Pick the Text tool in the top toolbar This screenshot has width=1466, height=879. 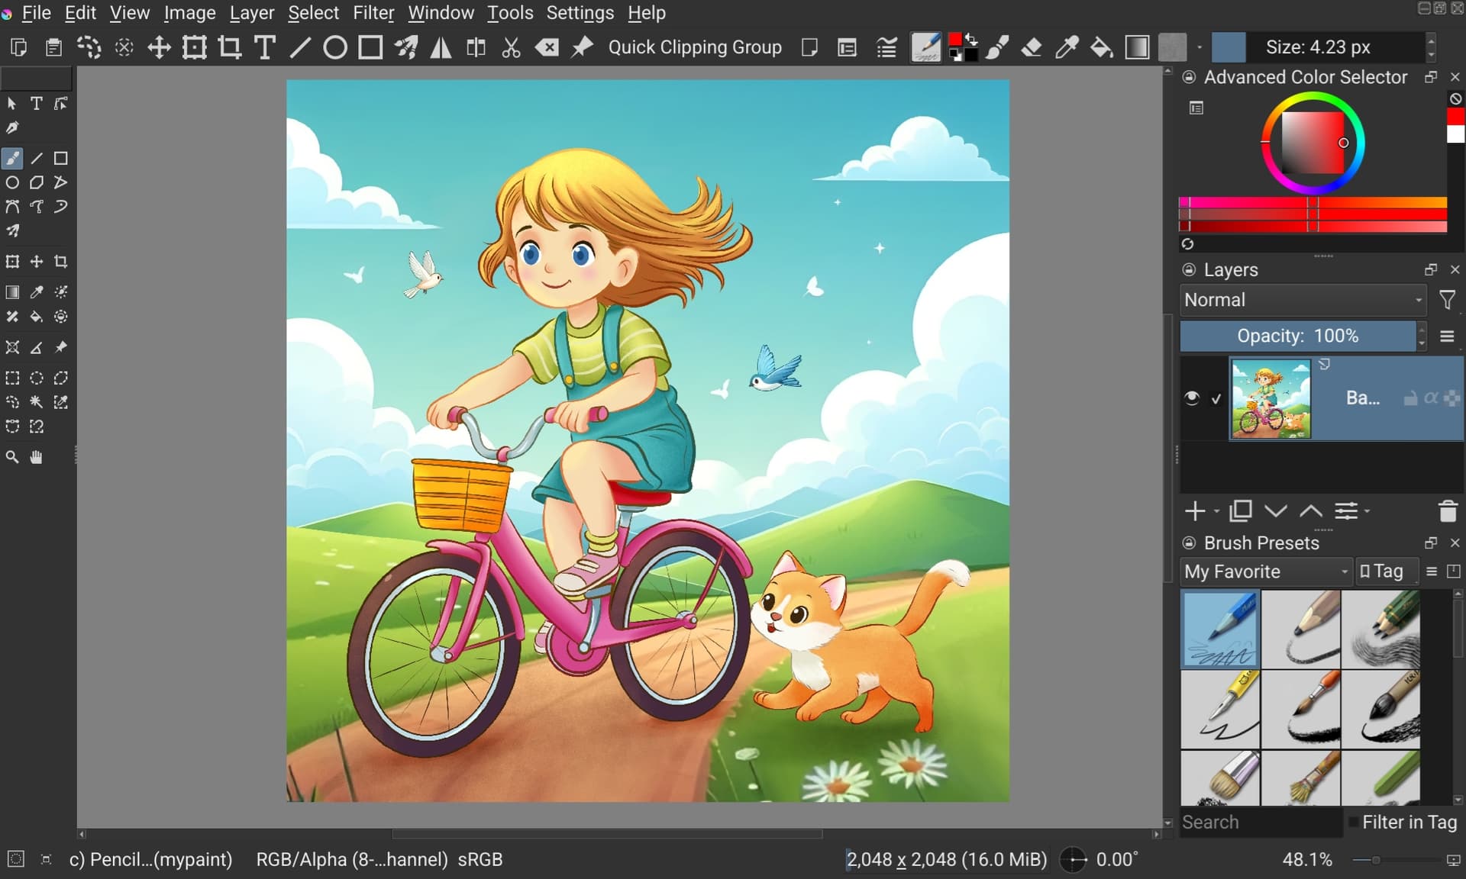coord(264,47)
